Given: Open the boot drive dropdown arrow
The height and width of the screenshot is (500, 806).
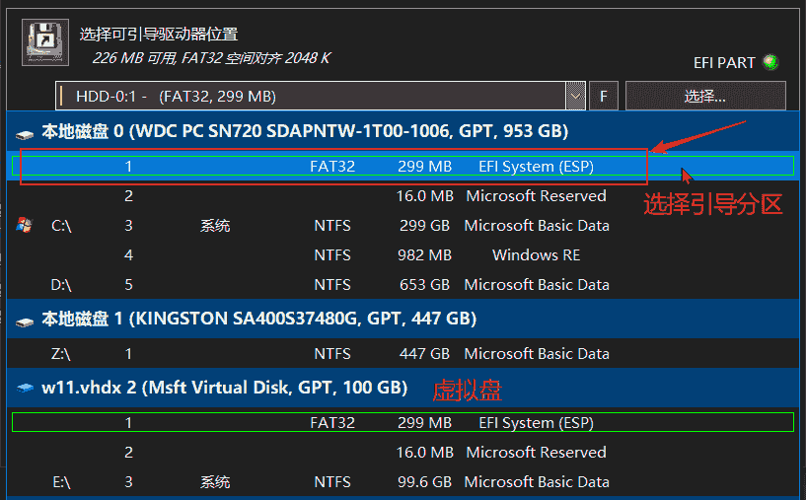Looking at the screenshot, I should pyautogui.click(x=576, y=97).
